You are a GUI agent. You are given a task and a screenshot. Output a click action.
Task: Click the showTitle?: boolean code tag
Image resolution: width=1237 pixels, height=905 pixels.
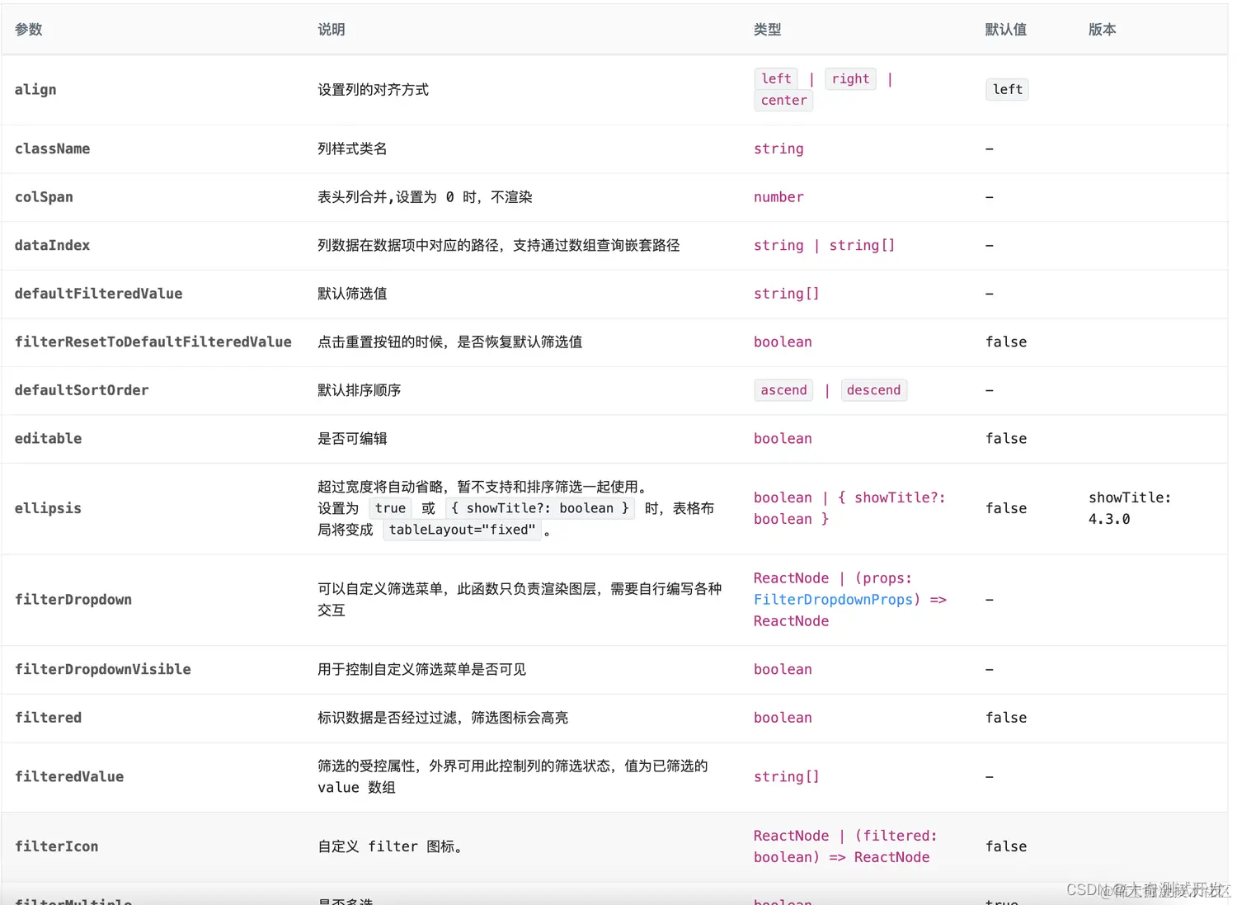pyautogui.click(x=541, y=508)
